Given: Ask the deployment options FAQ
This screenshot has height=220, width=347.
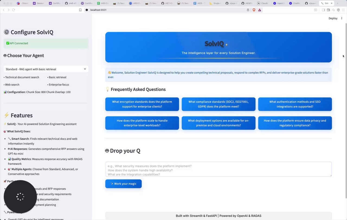Looking at the screenshot, I should (219, 123).
